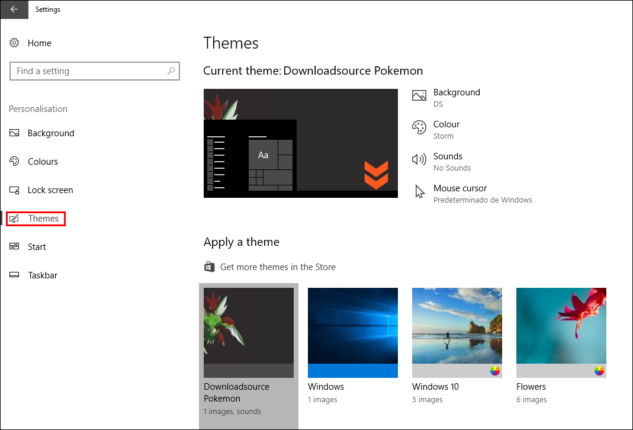Click the Home gear icon
The image size is (633, 430).
tap(14, 43)
